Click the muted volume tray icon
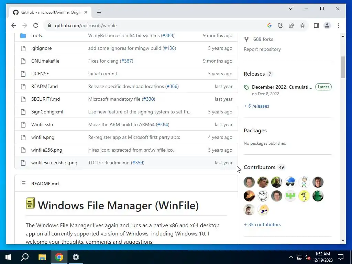 (x=307, y=257)
